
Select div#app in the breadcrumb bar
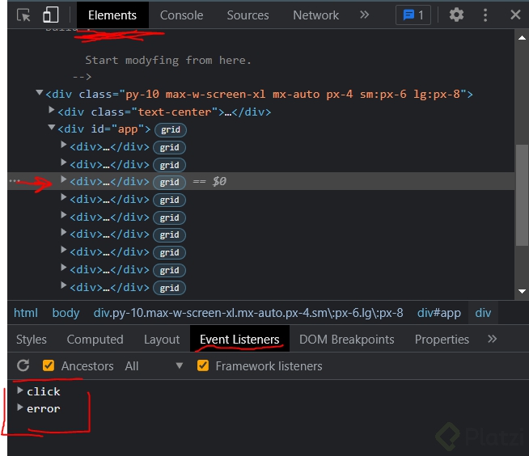[x=439, y=313]
